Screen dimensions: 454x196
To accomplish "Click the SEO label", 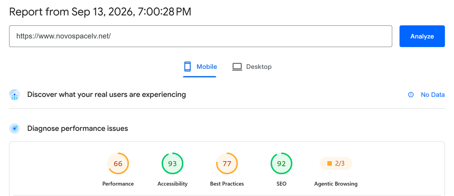I will point(281,184).
